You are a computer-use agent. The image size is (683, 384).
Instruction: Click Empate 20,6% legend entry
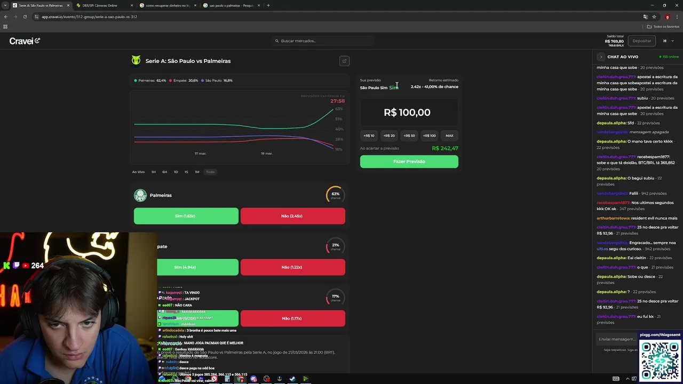pyautogui.click(x=184, y=81)
